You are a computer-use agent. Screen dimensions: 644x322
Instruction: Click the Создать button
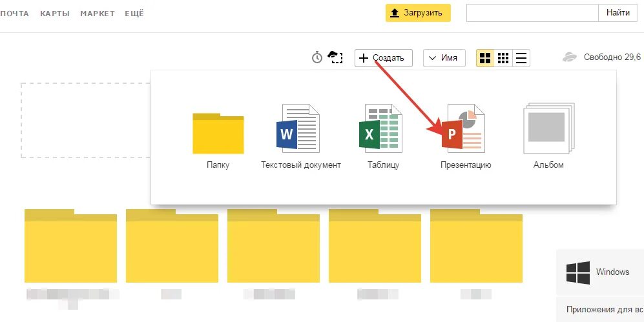click(383, 58)
